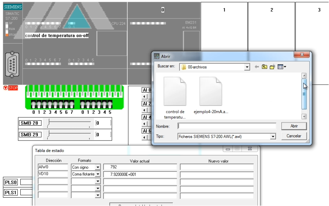The width and height of the screenshot is (329, 206).
Task: Expand the 'Buscar en' 00-archivos folder dropdown
Action: (247, 67)
